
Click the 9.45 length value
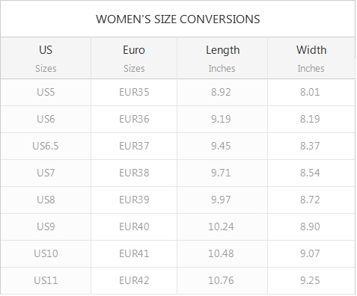221,146
